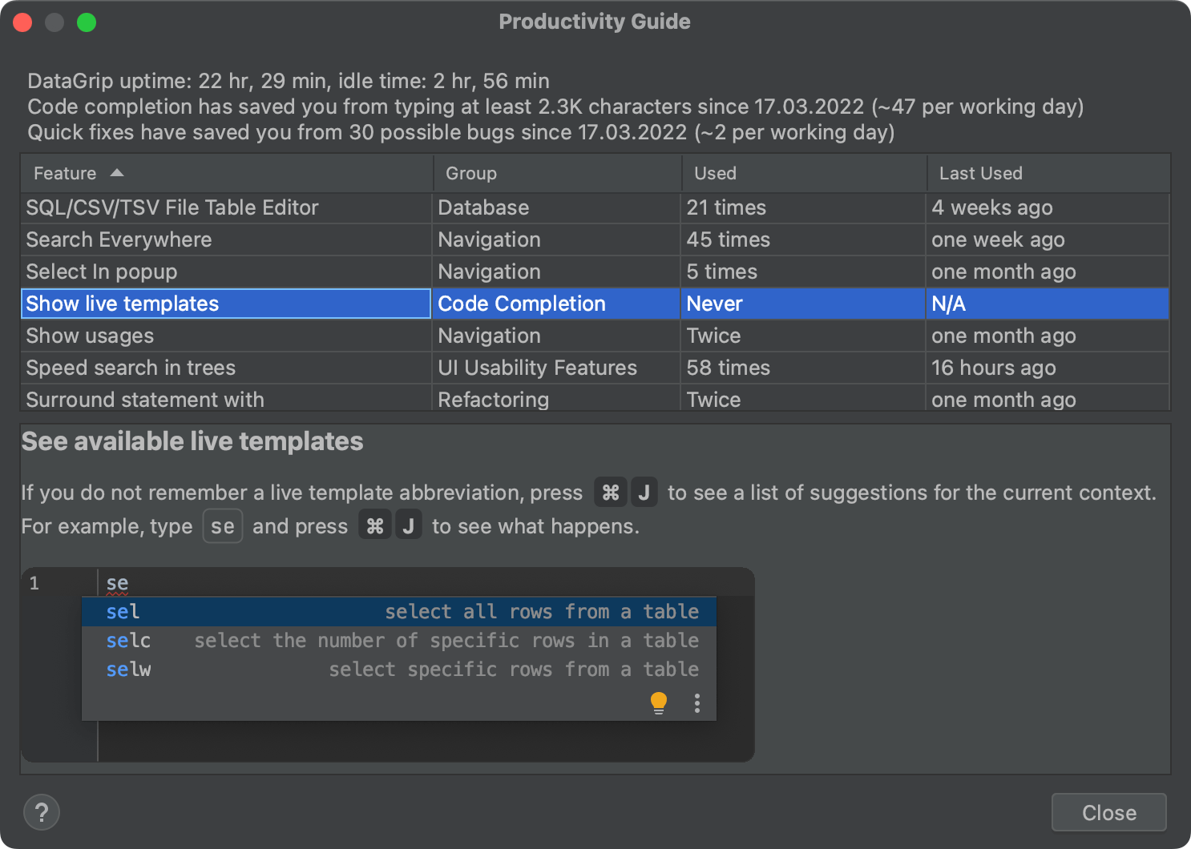Screen dimensions: 1191x849
Task: Click the help question mark icon
Action: click(41, 811)
